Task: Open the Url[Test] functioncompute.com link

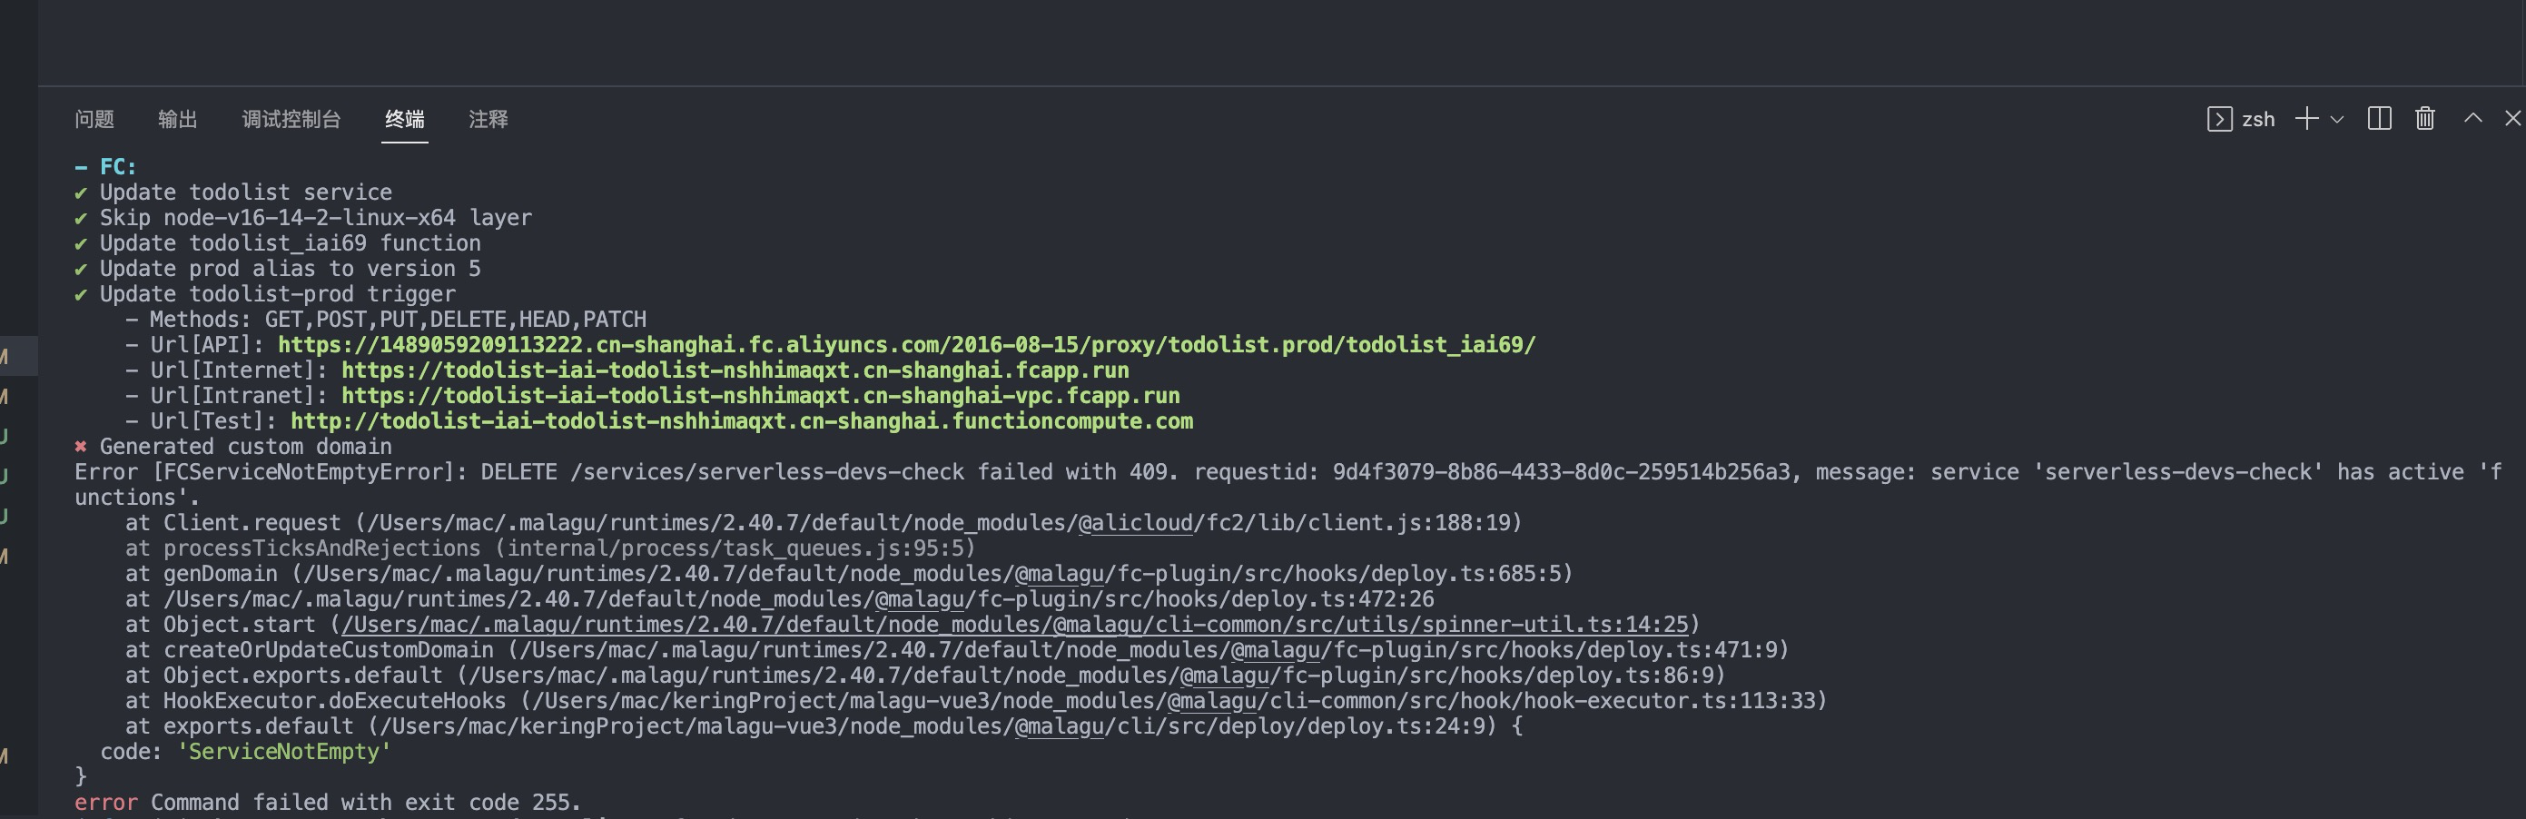Action: [743, 422]
